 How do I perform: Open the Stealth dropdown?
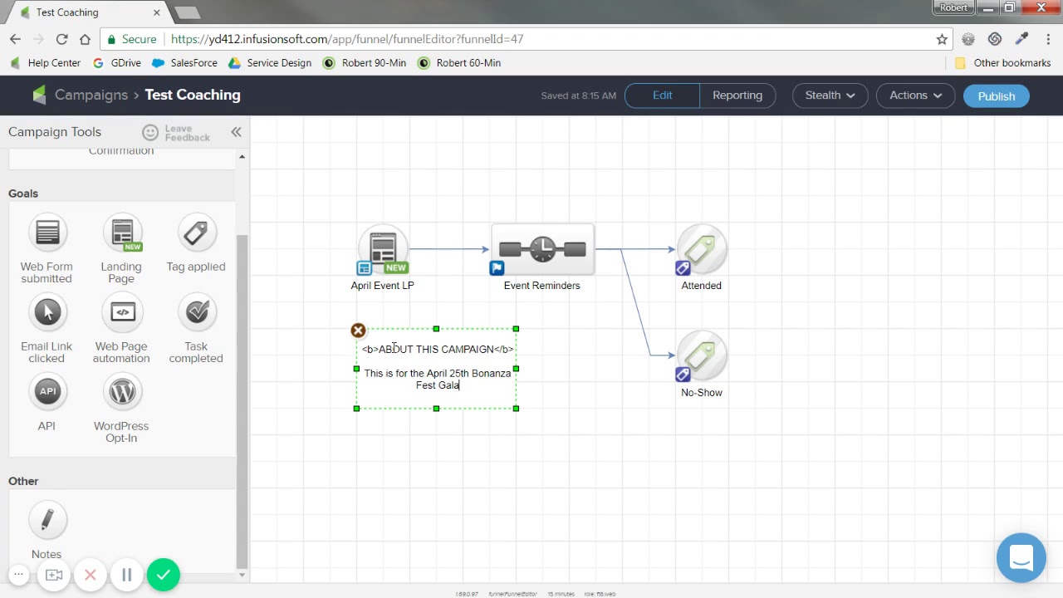(x=830, y=96)
